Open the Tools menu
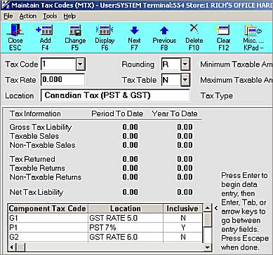This screenshot has width=273, height=255. pyautogui.click(x=50, y=16)
